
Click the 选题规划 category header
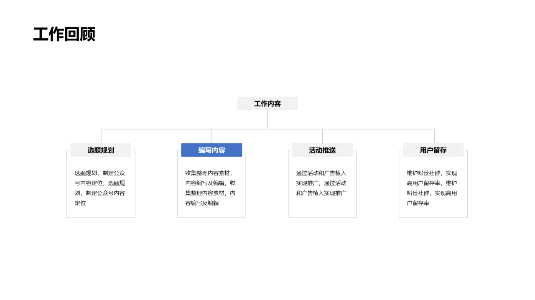tap(100, 150)
